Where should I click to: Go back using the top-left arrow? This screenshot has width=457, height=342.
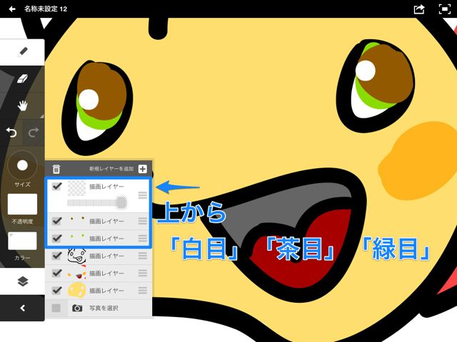tap(12, 9)
